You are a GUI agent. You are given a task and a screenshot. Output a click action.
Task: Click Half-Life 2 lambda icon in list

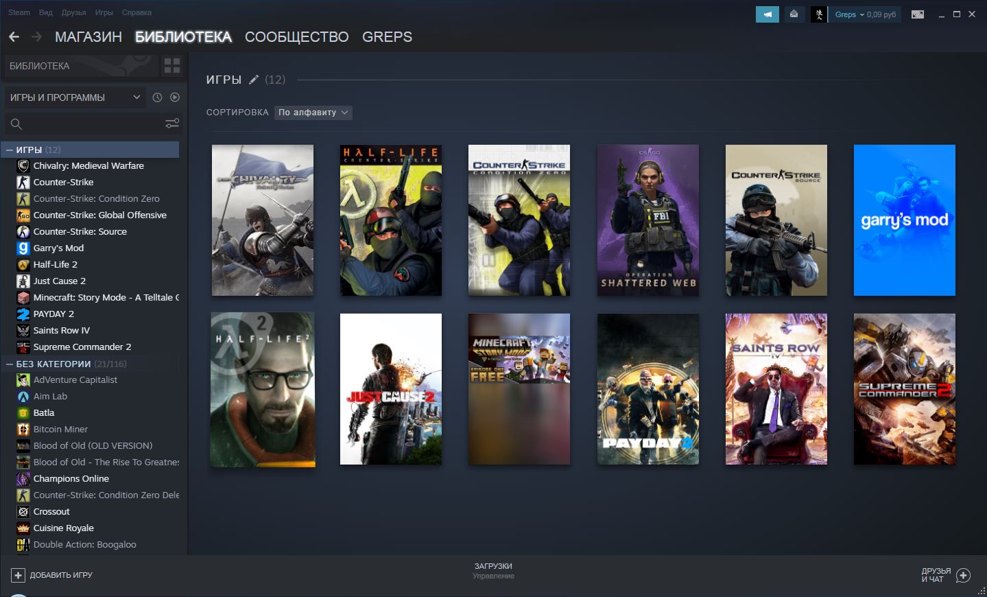(23, 264)
